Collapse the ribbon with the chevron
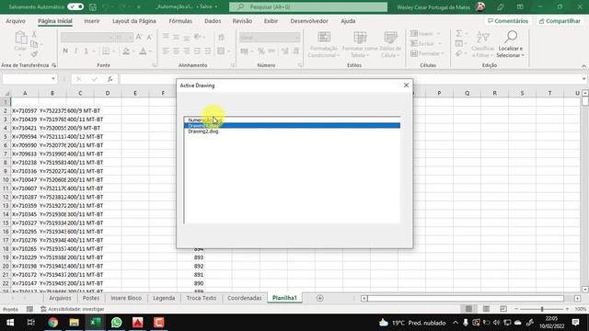Screen dimensions: 589x331 click(x=583, y=65)
